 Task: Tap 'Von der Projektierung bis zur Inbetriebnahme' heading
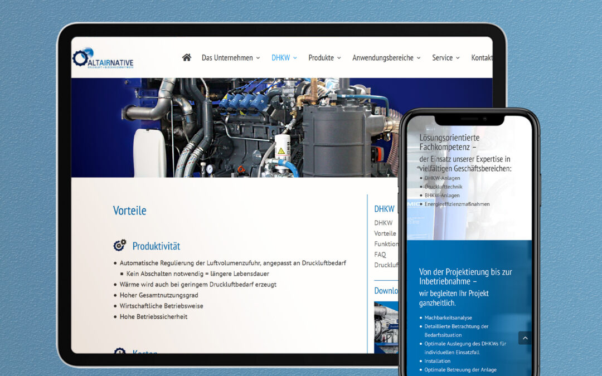tap(465, 276)
